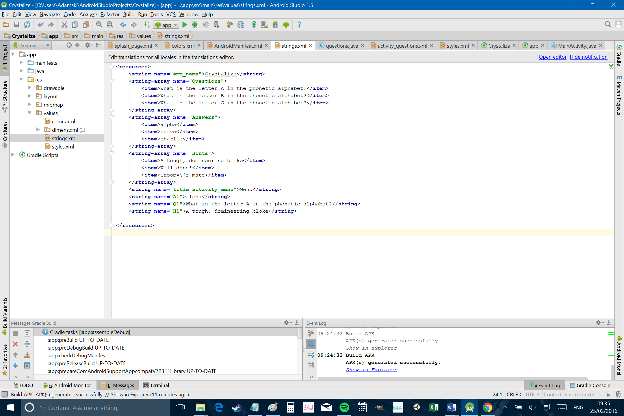The height and width of the screenshot is (416, 624).
Task: Navigate back with blue left arrow
Action: point(123,25)
